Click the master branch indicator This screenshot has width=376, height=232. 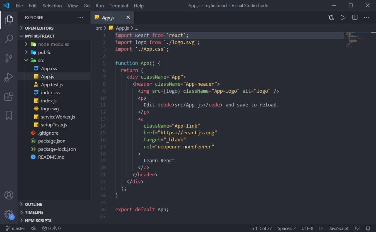click(x=15, y=228)
